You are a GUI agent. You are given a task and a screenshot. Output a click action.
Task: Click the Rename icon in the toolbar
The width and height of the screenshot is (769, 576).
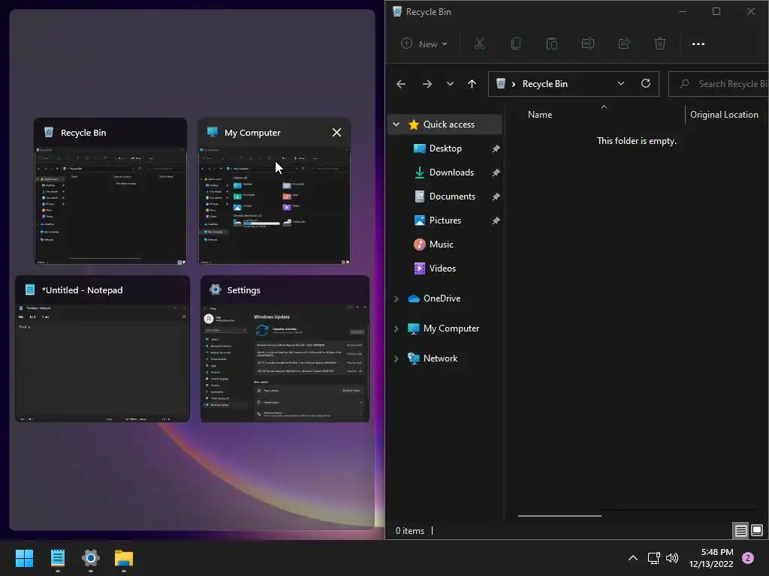pos(587,43)
